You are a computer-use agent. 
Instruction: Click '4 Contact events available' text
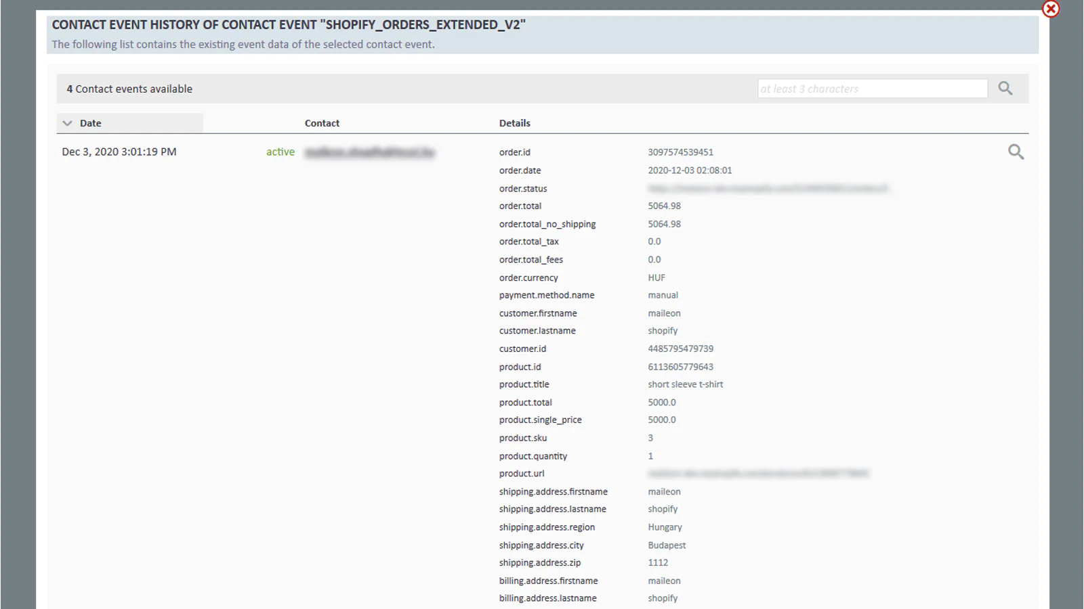click(x=129, y=89)
